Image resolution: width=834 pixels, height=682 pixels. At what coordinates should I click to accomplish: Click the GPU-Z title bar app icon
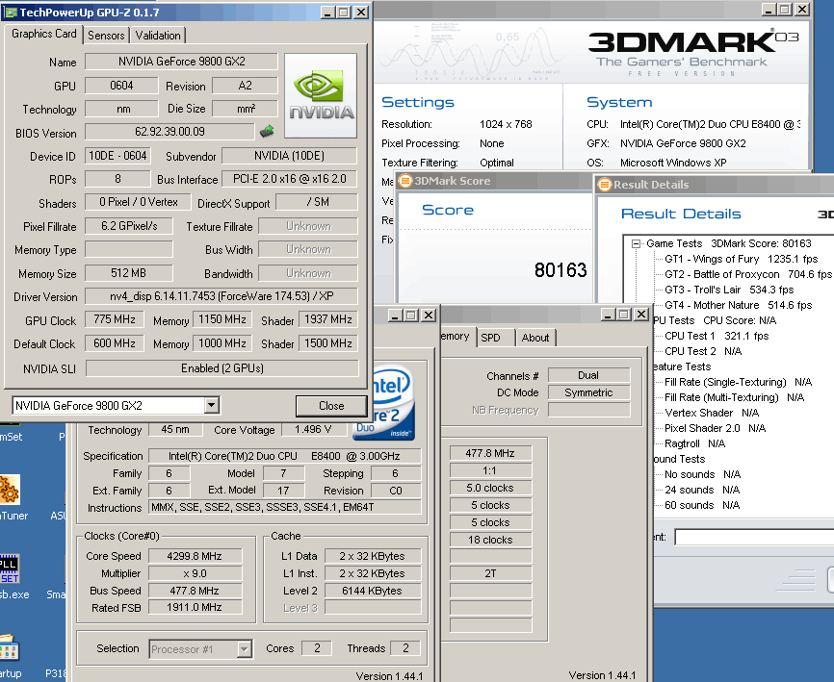[x=11, y=13]
